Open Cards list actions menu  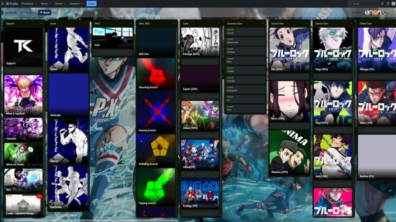point(86,23)
